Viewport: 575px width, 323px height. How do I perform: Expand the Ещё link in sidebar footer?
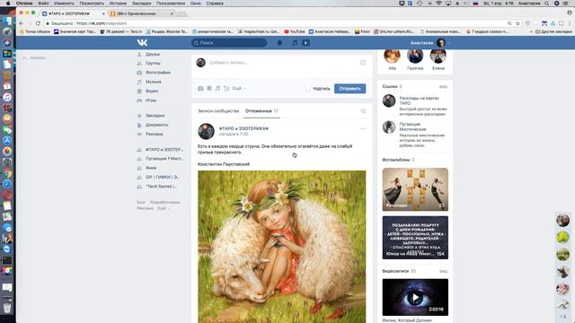[164, 208]
